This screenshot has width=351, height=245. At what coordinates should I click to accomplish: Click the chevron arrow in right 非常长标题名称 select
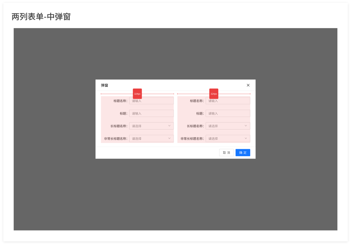click(246, 138)
